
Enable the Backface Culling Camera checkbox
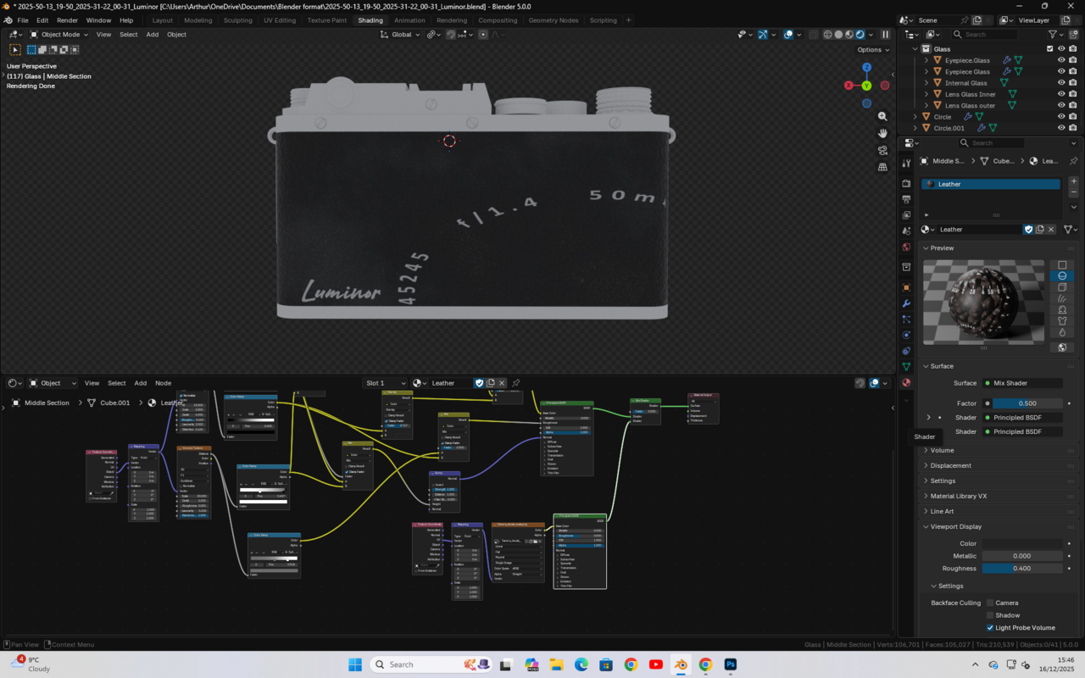[990, 603]
